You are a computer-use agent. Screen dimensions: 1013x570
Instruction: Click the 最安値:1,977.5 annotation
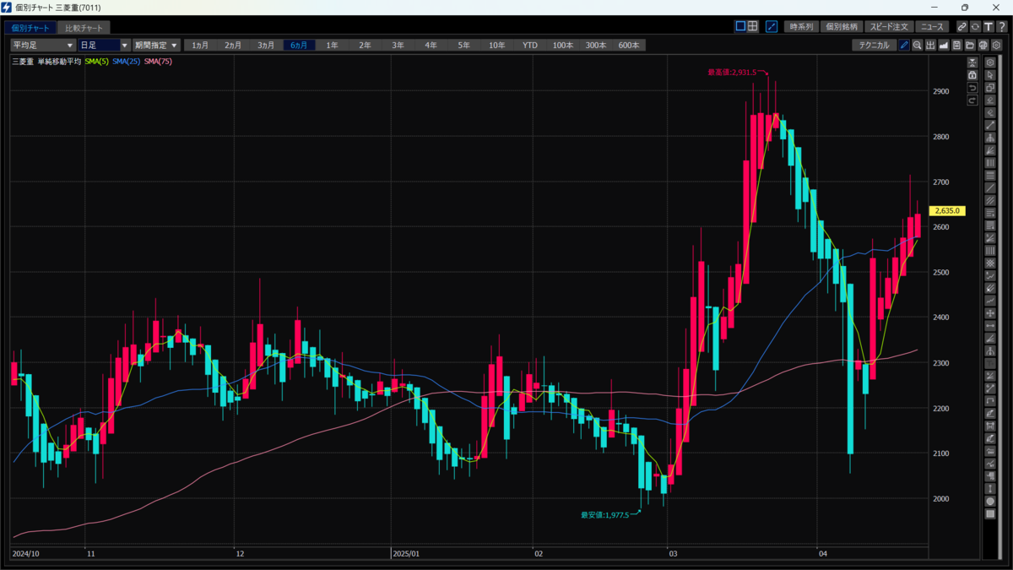point(604,514)
